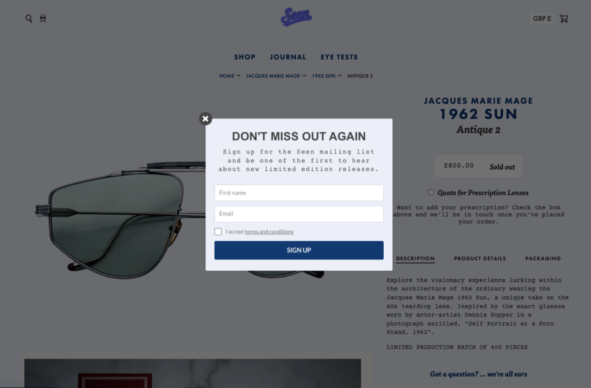The width and height of the screenshot is (591, 388).
Task: Open the Journal menu item
Action: click(x=288, y=57)
